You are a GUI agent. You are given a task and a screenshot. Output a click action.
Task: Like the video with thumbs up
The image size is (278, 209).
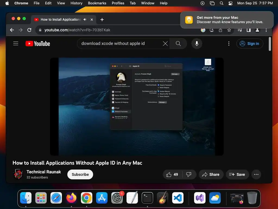[x=172, y=174]
